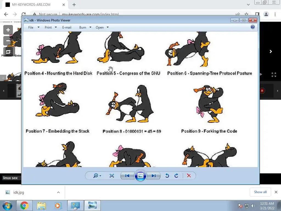The image size is (281, 211).
Task: Rotate the image clockwise
Action: point(176,176)
